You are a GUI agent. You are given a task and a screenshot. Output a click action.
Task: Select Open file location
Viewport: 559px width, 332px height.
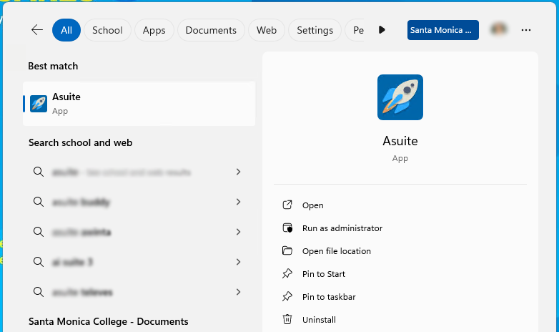[337, 251]
